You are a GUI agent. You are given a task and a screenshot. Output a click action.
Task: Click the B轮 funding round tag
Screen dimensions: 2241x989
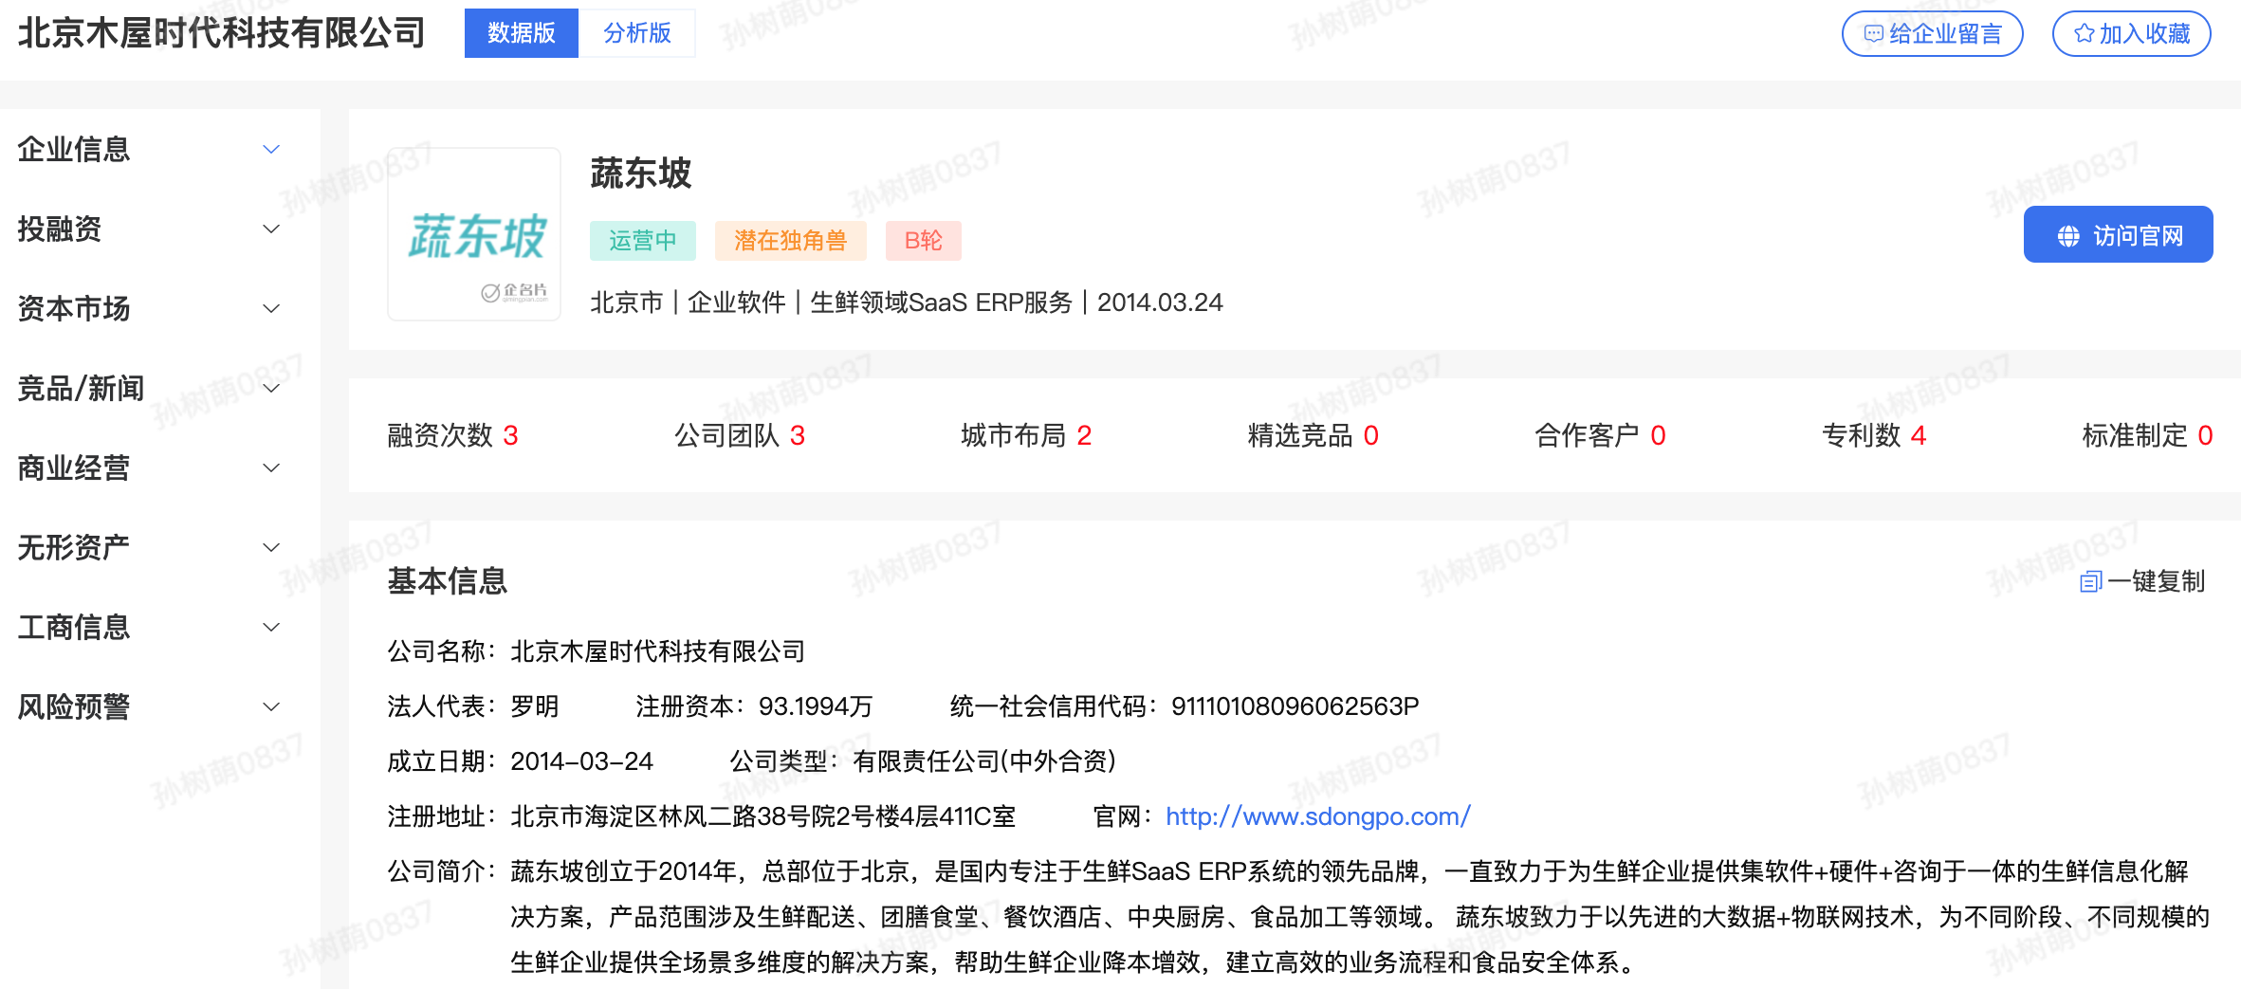pos(923,241)
